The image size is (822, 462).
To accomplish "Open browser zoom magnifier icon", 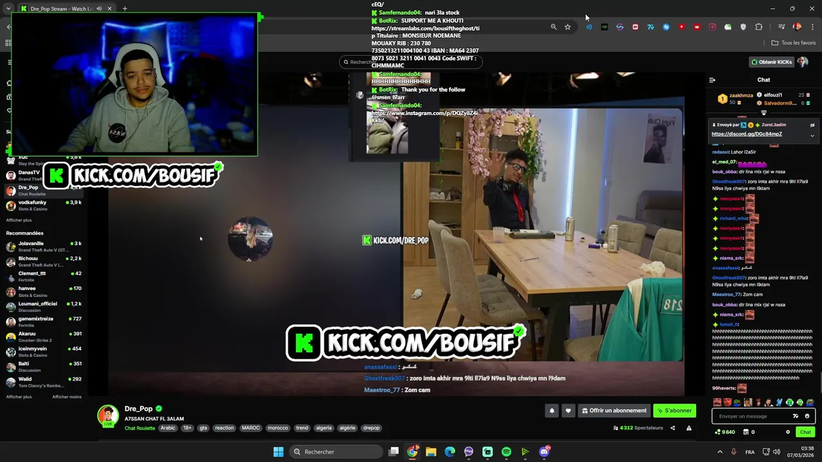I will 554,27.
